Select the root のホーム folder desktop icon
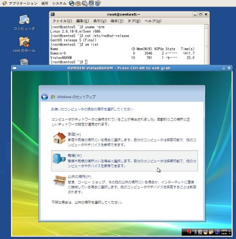 coord(24,44)
